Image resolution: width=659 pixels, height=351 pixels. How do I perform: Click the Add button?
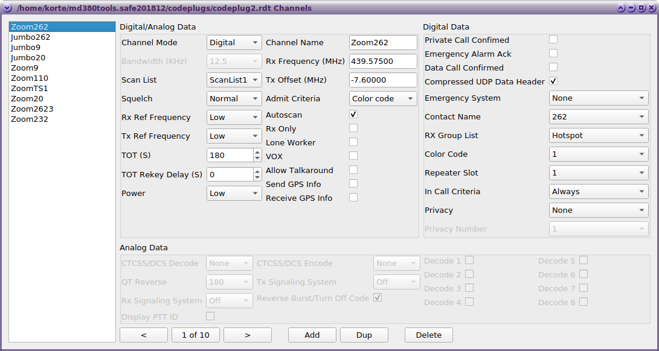[312, 335]
